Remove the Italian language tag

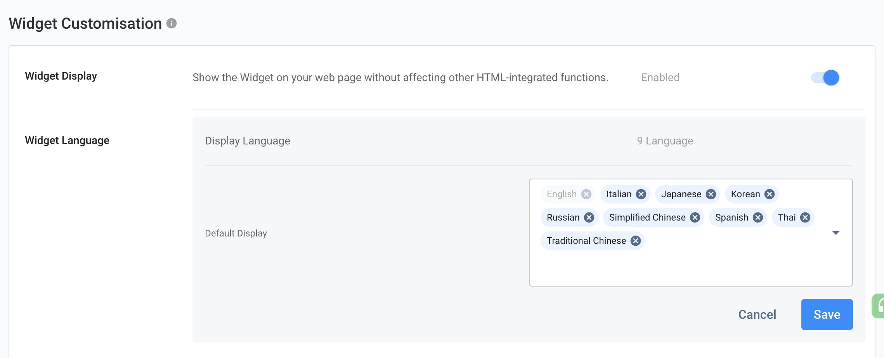click(641, 194)
